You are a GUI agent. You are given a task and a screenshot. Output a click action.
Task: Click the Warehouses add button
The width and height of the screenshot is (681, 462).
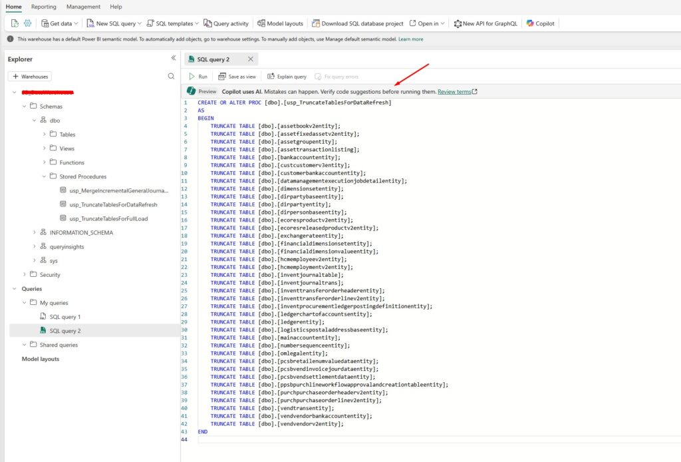point(30,77)
